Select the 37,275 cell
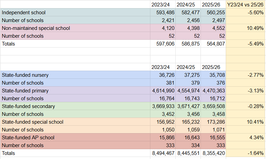This screenshot has height=159, width=266. [188, 75]
